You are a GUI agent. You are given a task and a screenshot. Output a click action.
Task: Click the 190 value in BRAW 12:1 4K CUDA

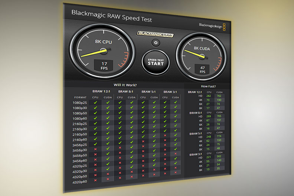(x=219, y=100)
